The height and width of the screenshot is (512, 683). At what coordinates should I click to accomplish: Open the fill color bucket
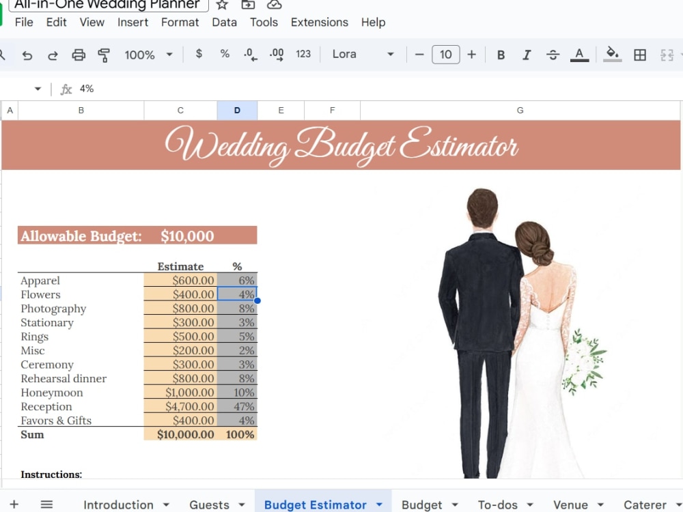[x=612, y=54]
